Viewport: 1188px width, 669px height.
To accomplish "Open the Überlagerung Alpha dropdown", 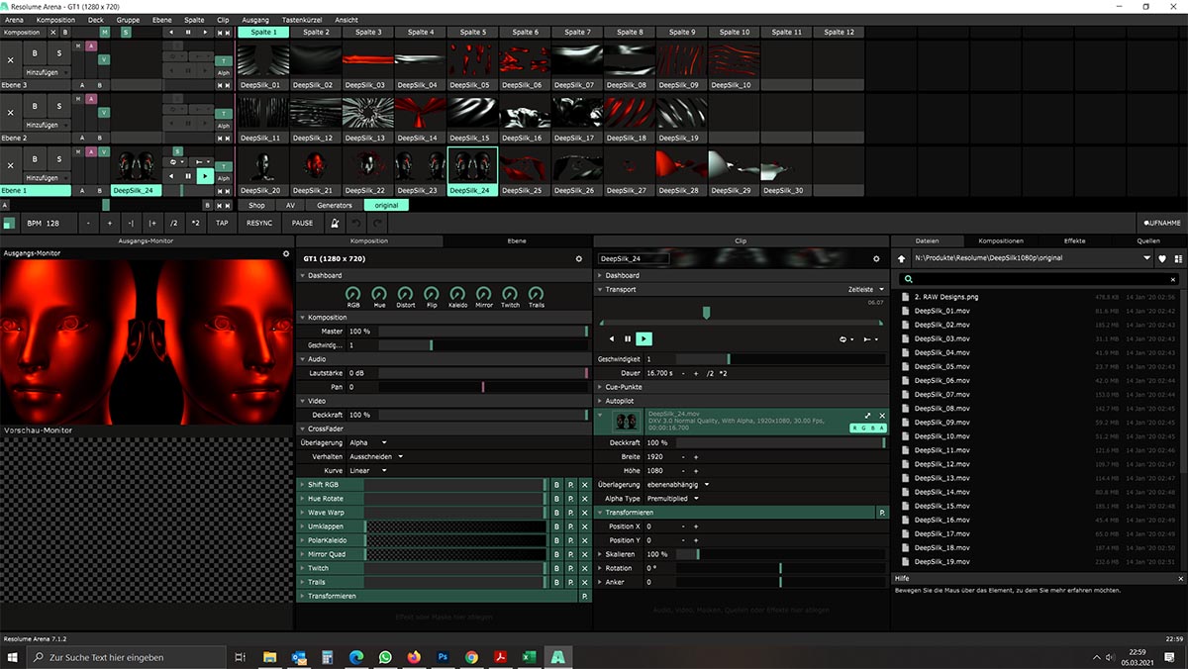I will click(366, 442).
